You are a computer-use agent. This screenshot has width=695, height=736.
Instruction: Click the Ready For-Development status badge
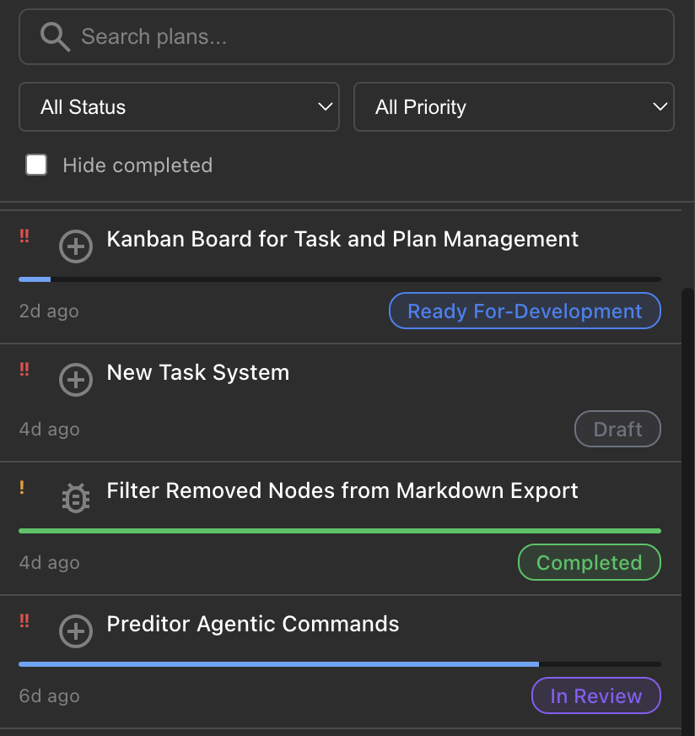(525, 311)
